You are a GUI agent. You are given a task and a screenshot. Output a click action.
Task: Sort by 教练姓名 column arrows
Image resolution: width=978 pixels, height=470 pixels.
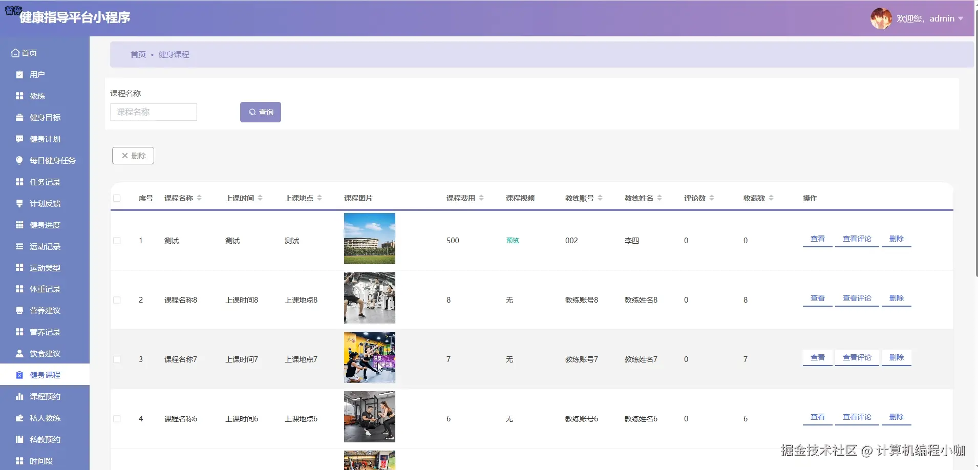click(660, 198)
